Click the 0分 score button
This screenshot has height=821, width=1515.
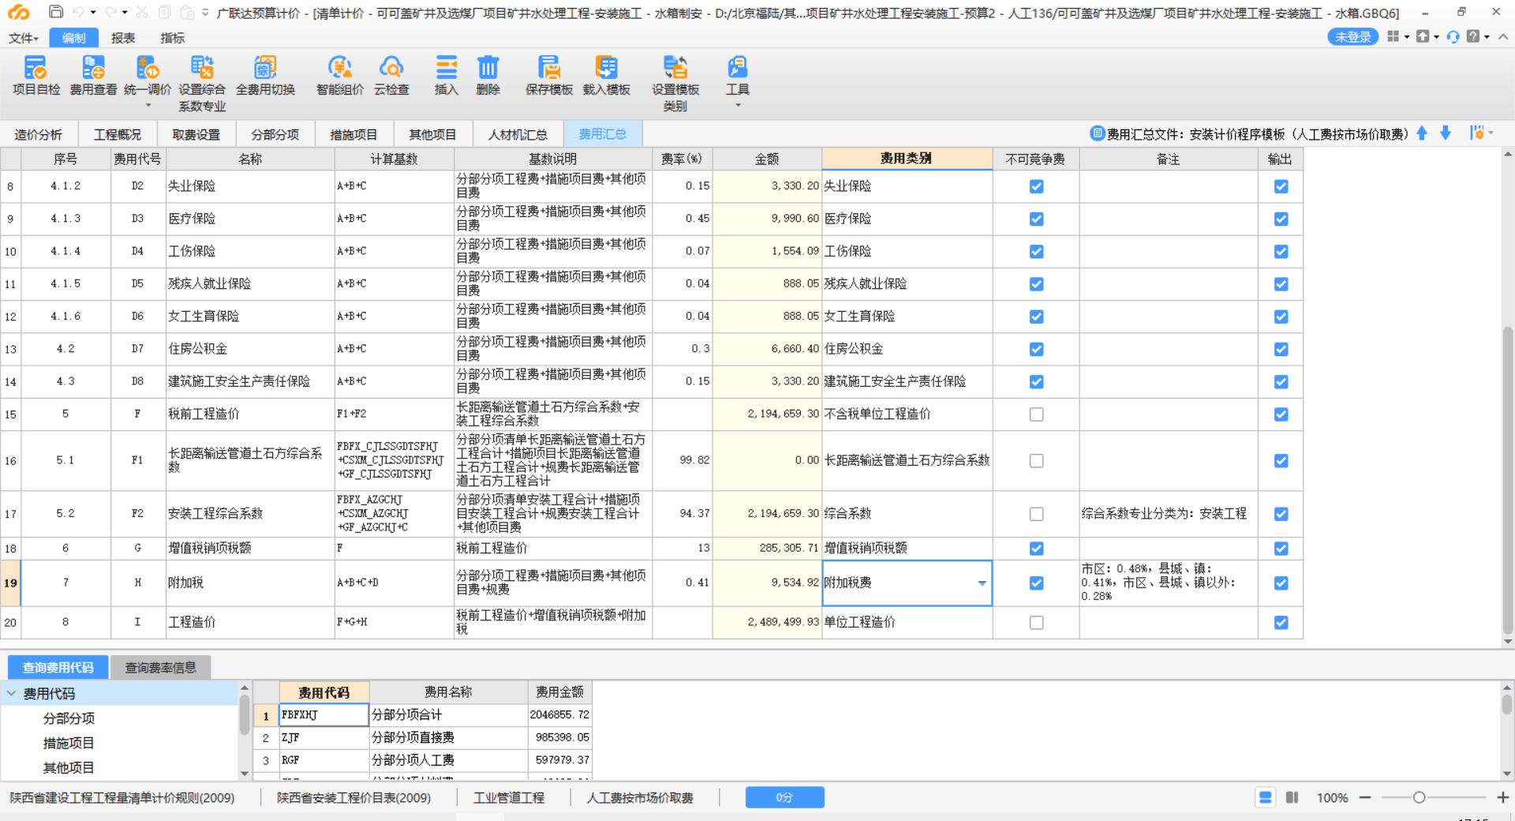tap(784, 797)
